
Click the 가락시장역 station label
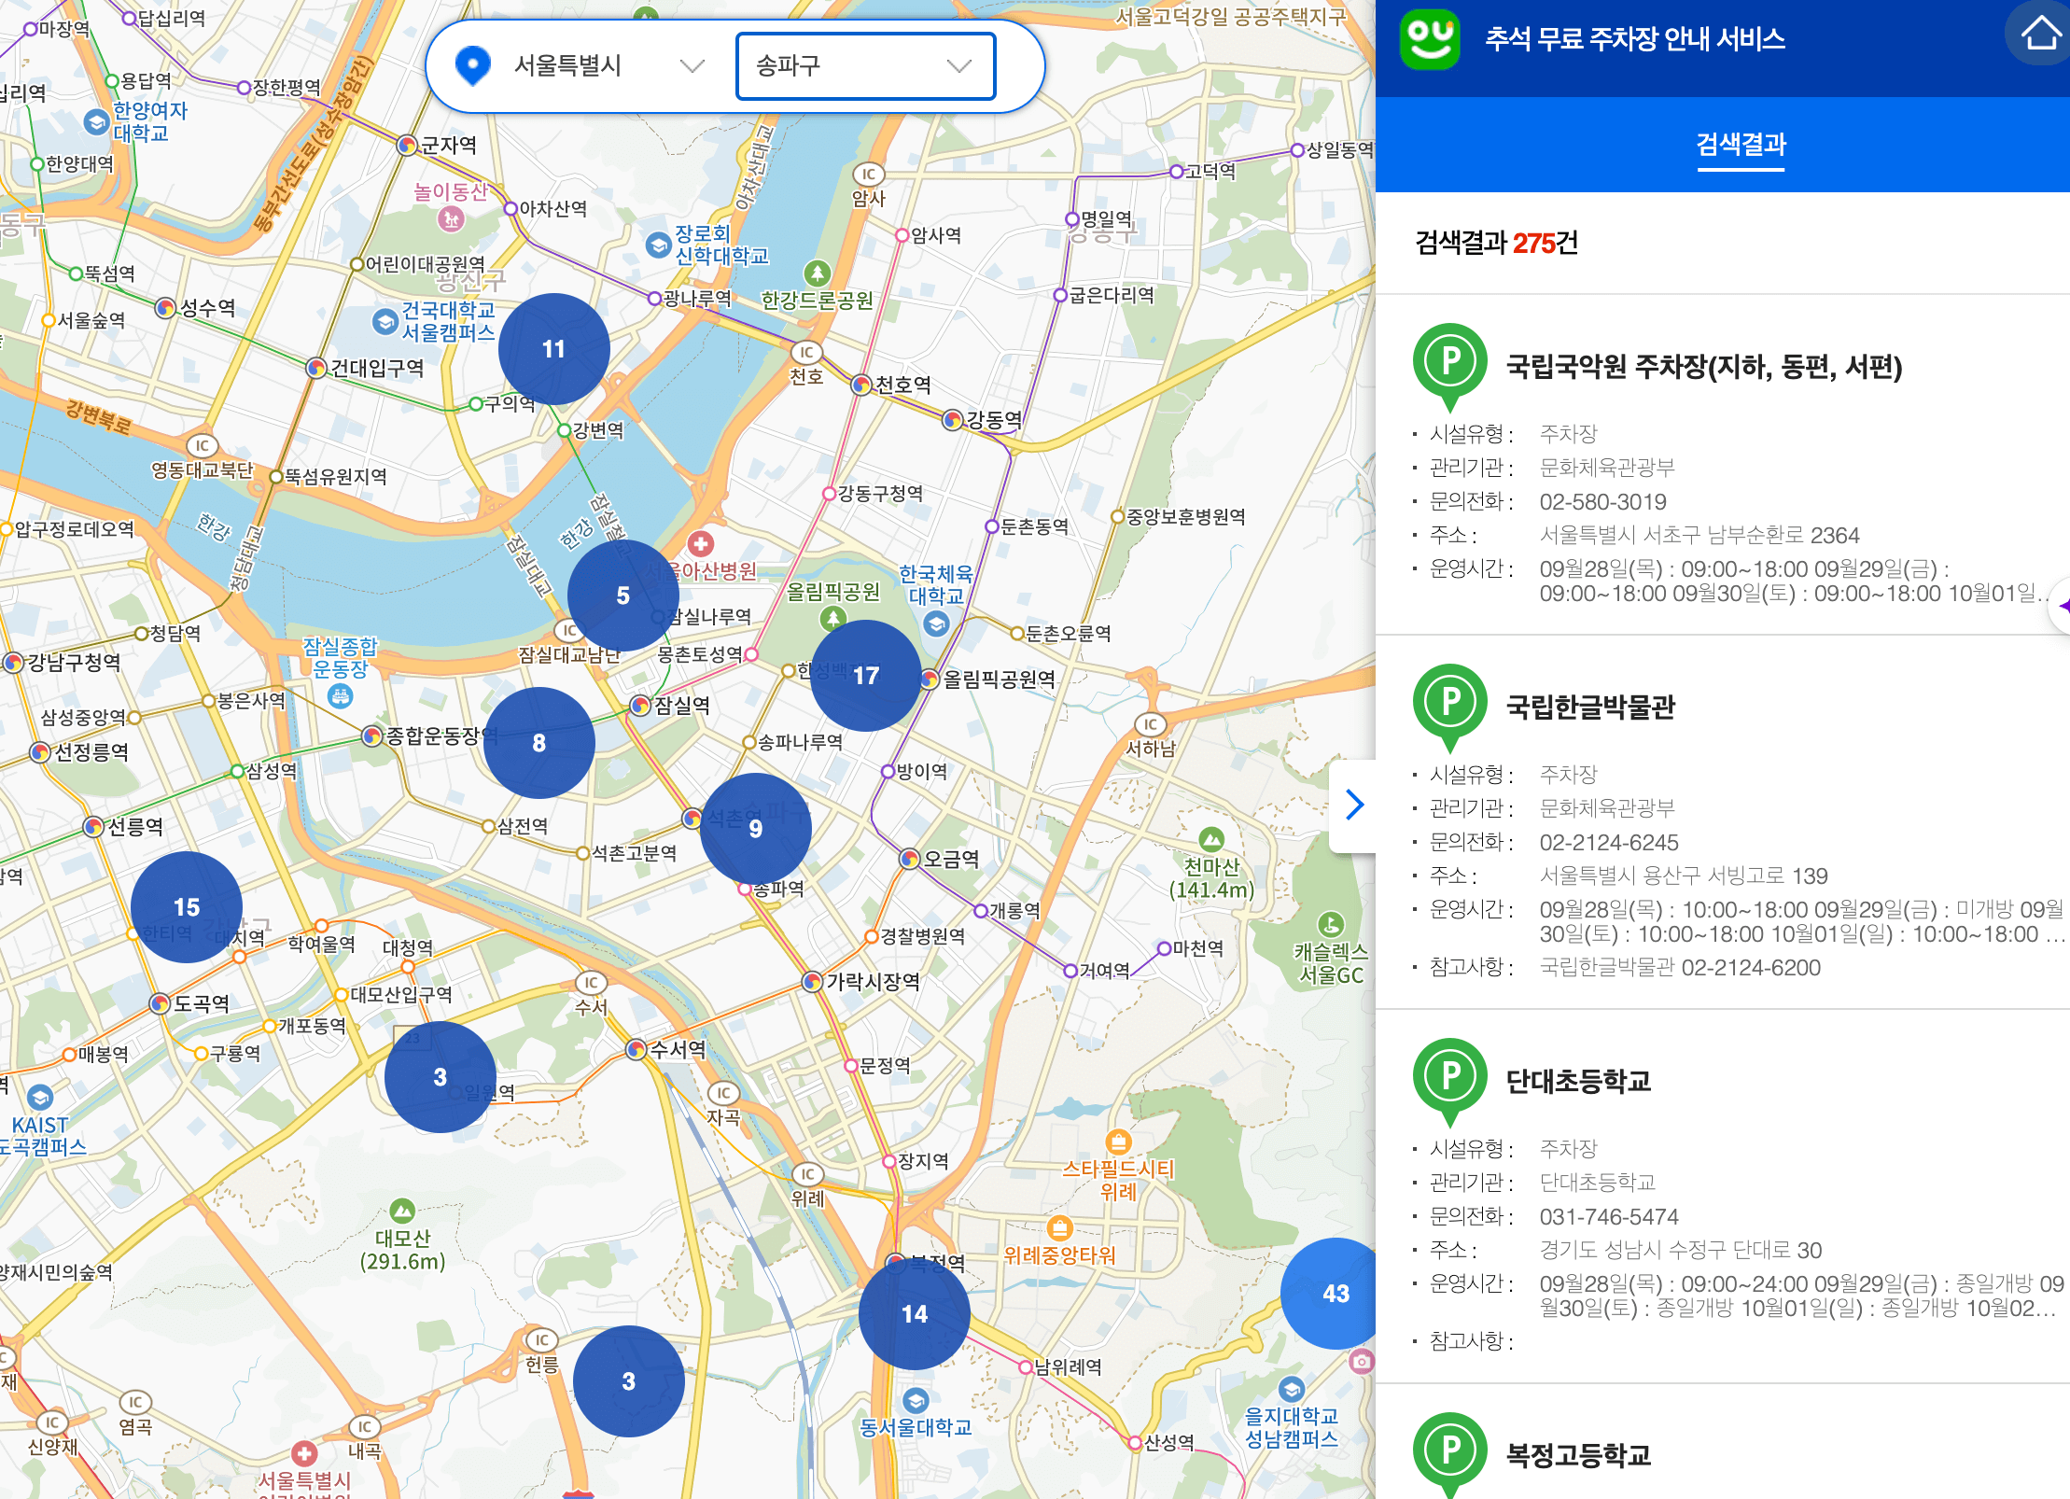tap(873, 982)
